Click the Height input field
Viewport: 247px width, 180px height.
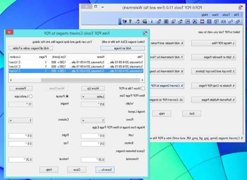21,104
